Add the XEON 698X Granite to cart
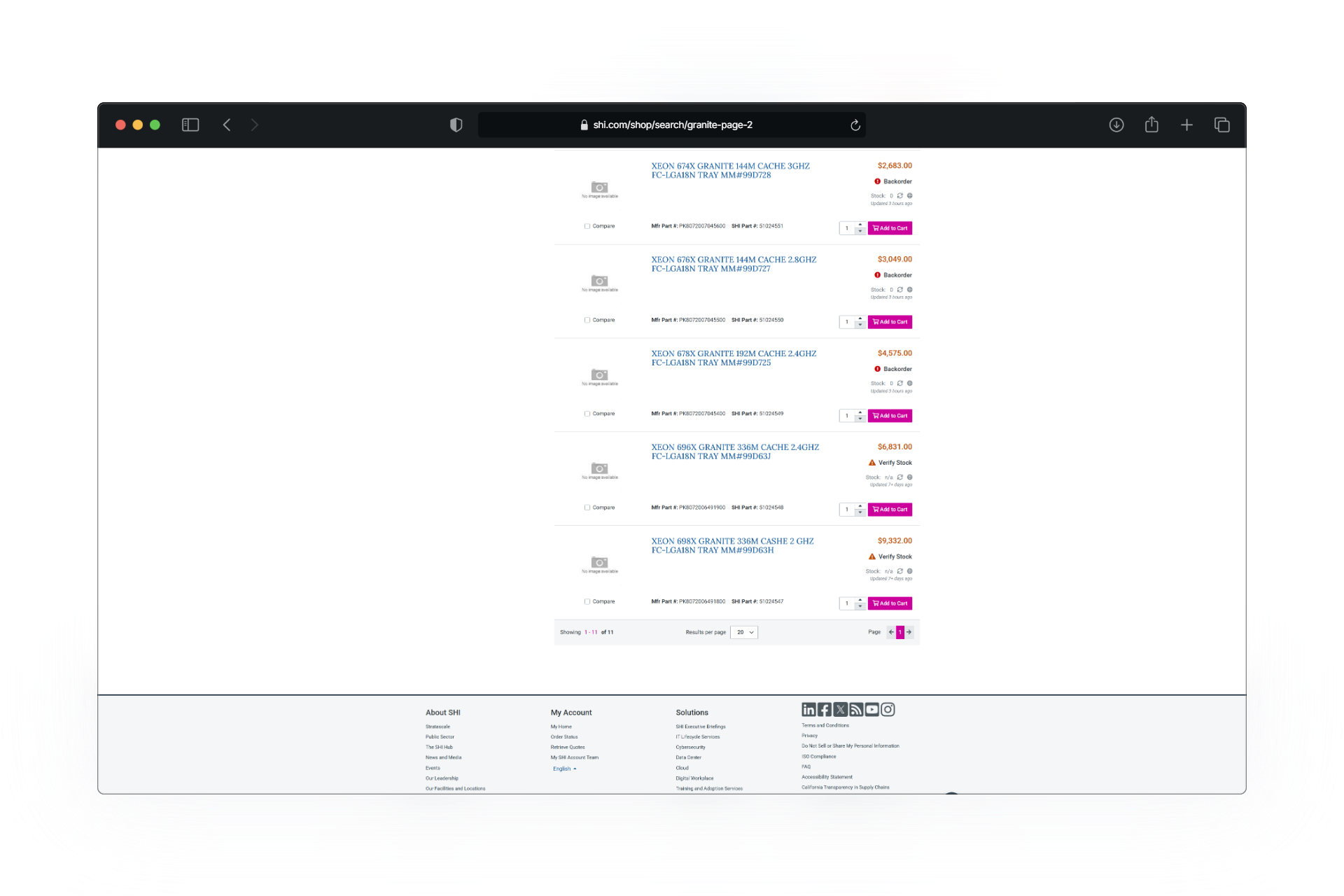 [890, 603]
